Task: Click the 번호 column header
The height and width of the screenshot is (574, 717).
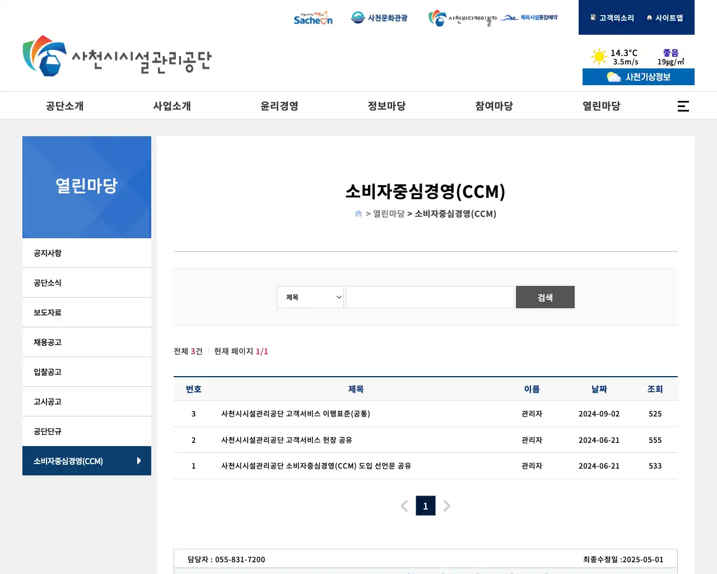Action: 194,389
